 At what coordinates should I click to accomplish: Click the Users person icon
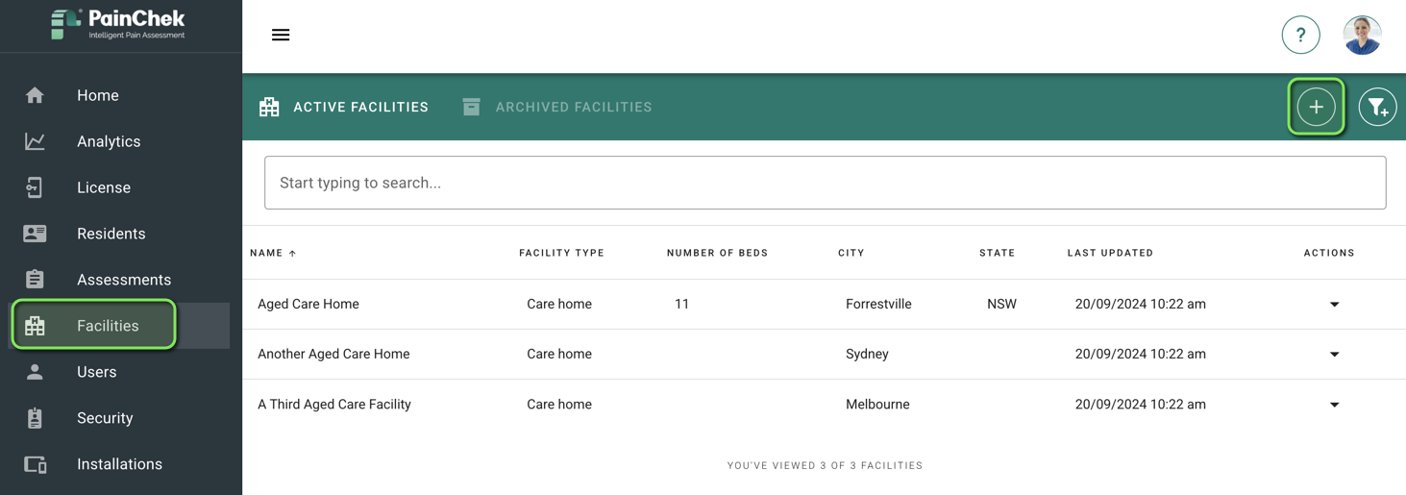(35, 372)
